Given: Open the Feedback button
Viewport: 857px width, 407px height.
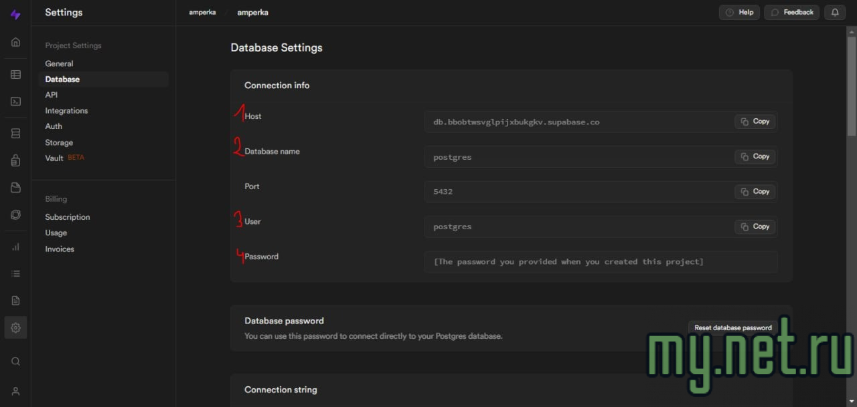Looking at the screenshot, I should [792, 12].
